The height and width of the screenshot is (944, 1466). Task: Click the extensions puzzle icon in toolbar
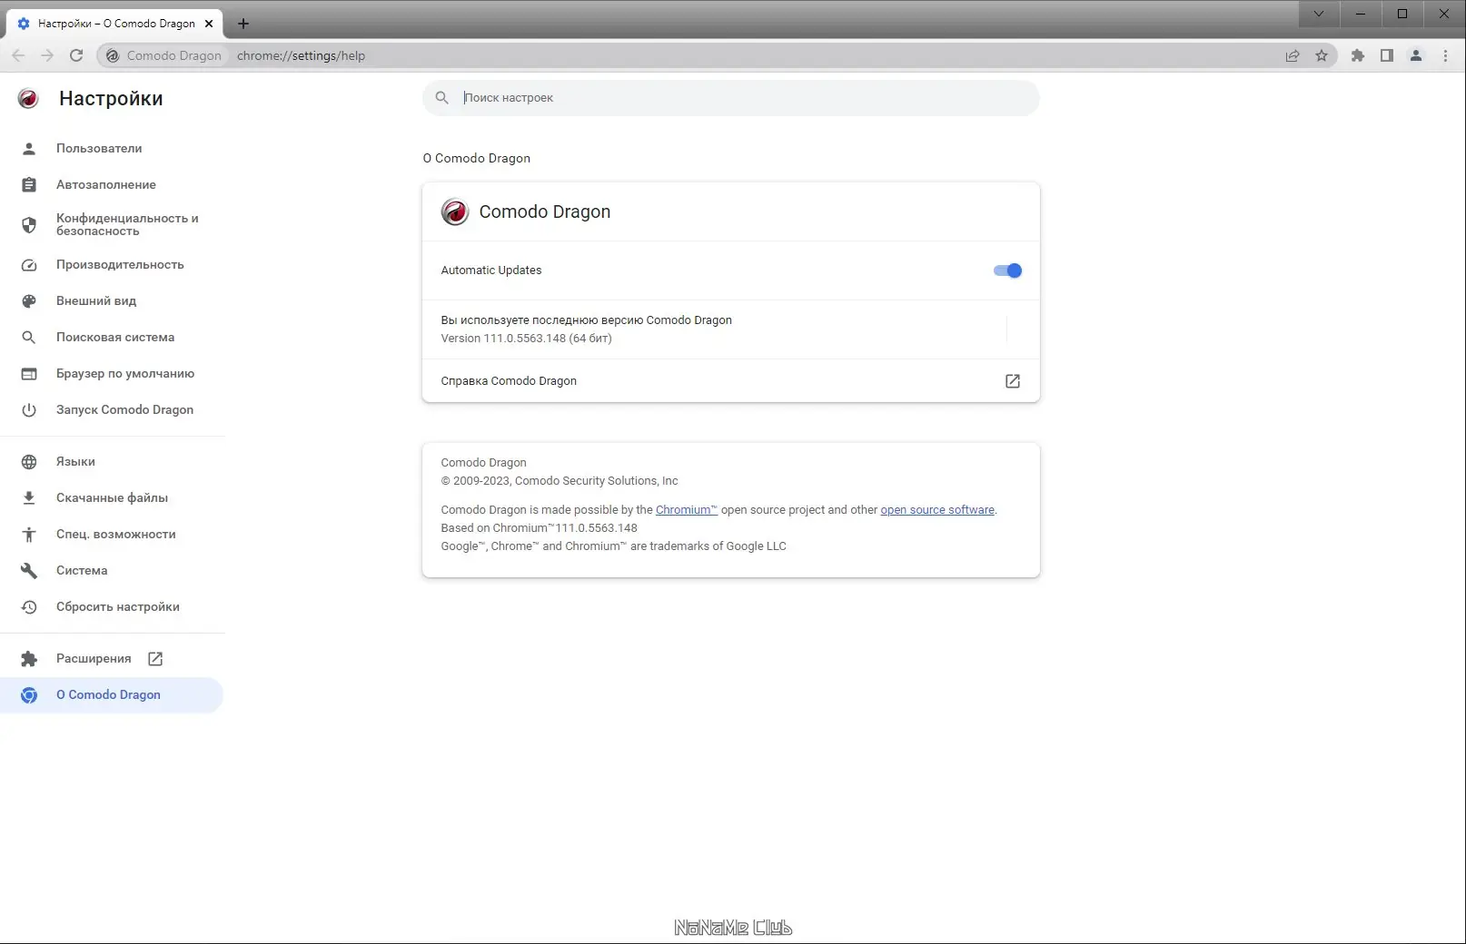[1357, 55]
